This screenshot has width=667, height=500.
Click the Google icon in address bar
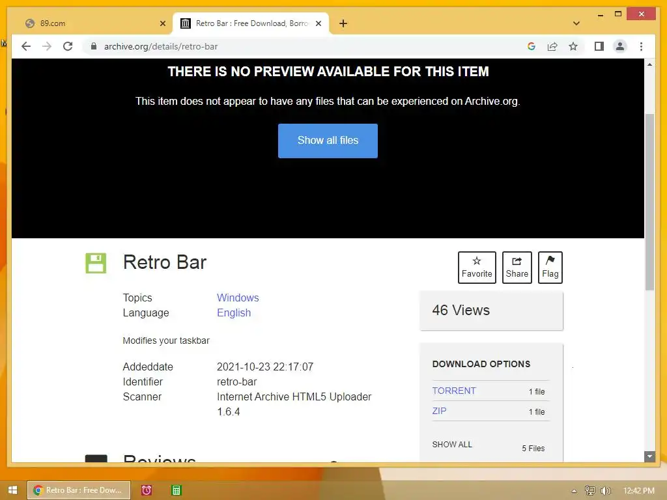[532, 46]
